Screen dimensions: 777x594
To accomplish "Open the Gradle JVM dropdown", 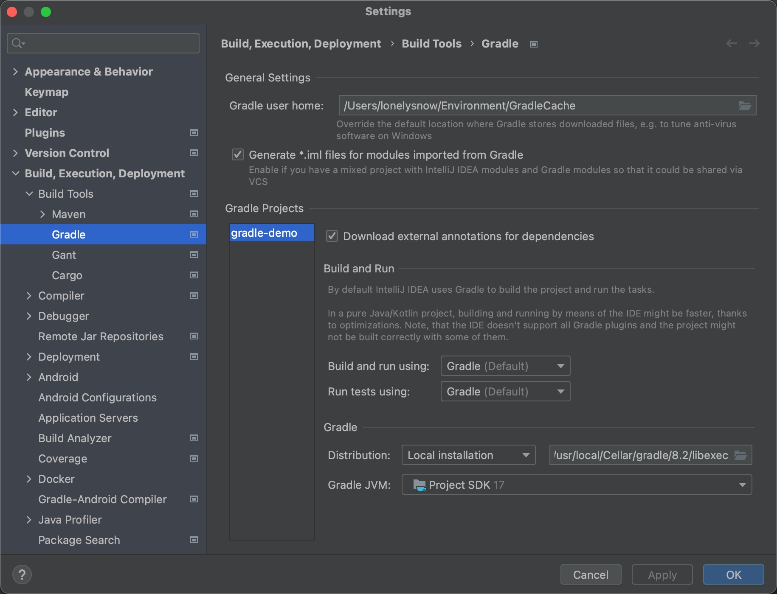I will click(x=576, y=485).
